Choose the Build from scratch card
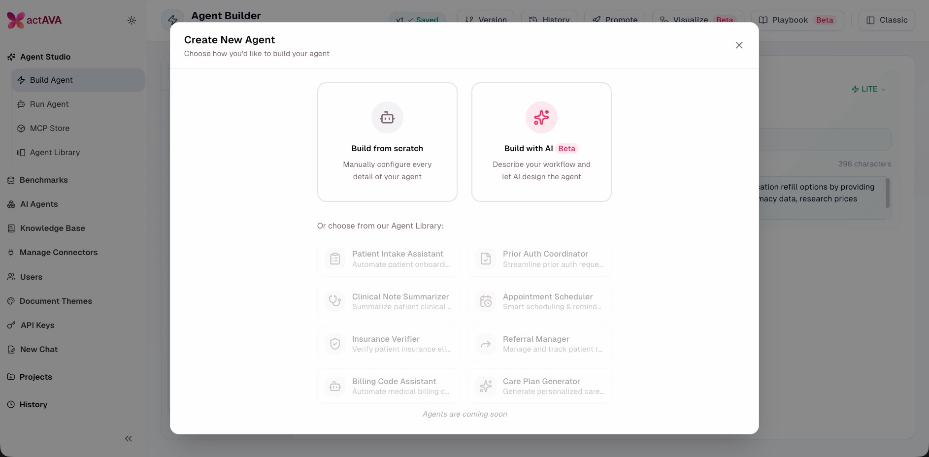Viewport: 929px width, 457px height. point(387,142)
